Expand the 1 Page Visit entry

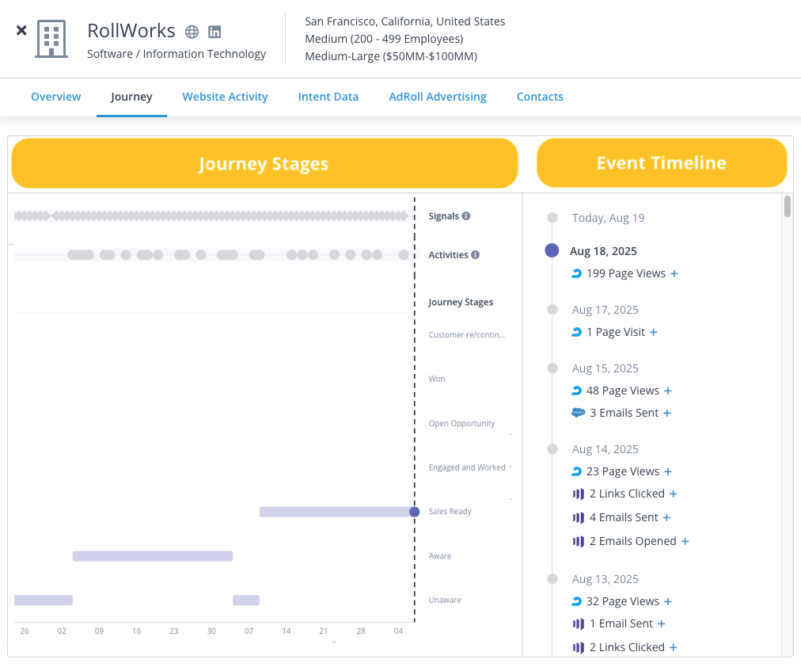(x=654, y=332)
